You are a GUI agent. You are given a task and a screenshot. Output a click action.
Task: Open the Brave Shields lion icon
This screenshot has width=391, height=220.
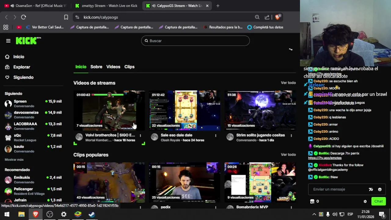[278, 17]
